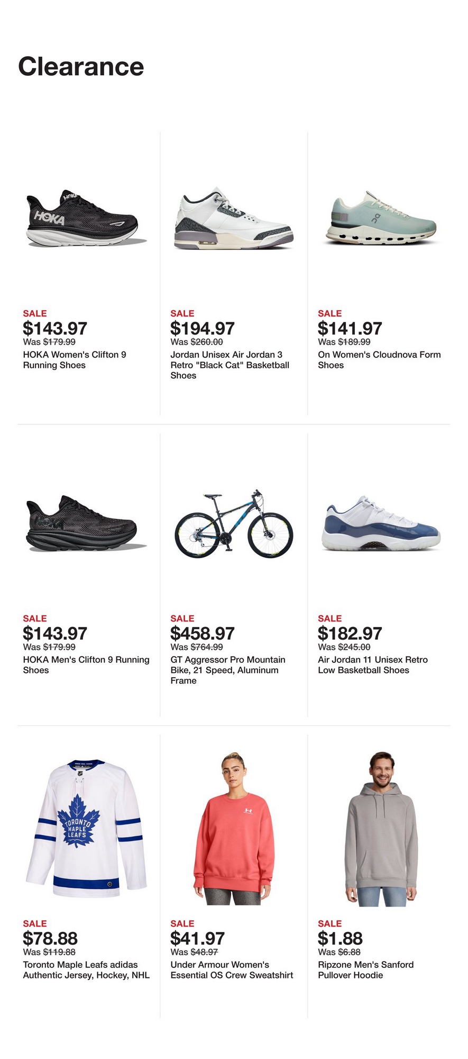Viewport: 468px width, 1059px height.
Task: Click the Under Armour crew sweatshirt photo
Action: coord(233,829)
